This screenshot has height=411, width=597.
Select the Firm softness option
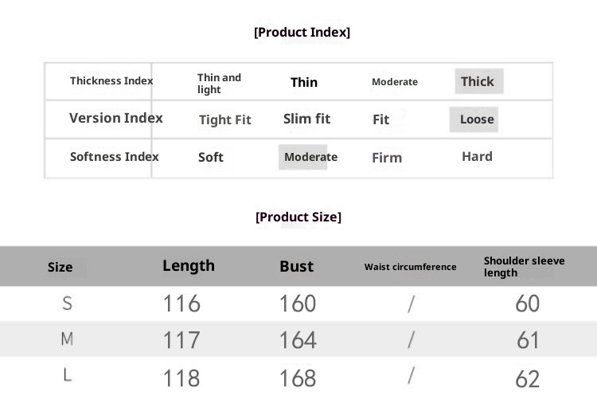click(x=387, y=158)
